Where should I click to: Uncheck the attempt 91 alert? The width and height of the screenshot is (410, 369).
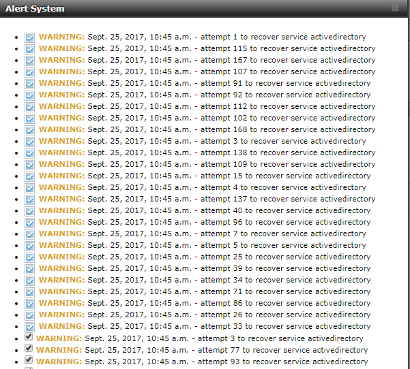tap(29, 84)
